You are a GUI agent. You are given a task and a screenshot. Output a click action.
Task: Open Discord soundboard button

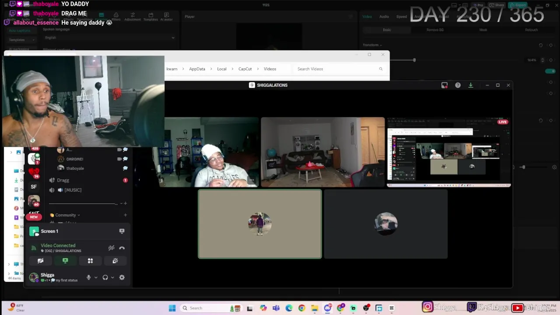pyautogui.click(x=115, y=261)
